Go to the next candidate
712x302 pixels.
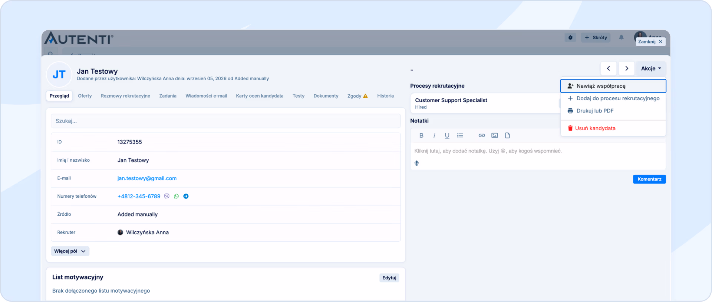click(x=627, y=68)
